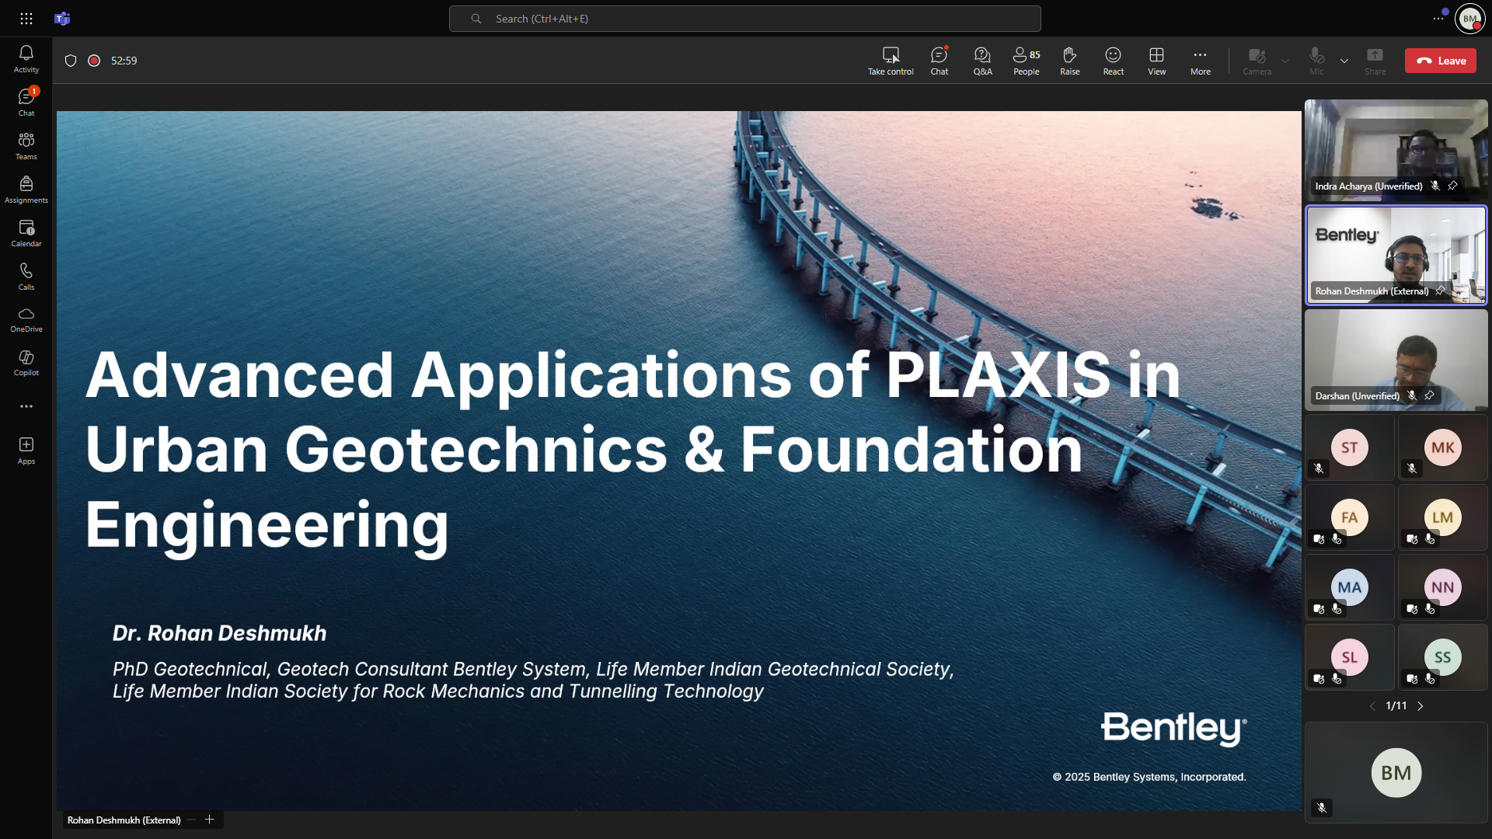The width and height of the screenshot is (1492, 839).
Task: Select the FA participant avatar
Action: pyautogui.click(x=1349, y=517)
